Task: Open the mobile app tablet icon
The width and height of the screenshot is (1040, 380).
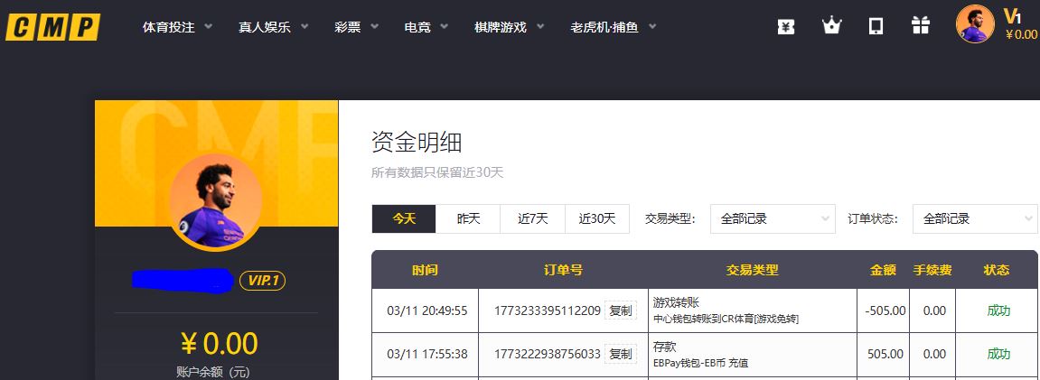Action: pos(876,27)
